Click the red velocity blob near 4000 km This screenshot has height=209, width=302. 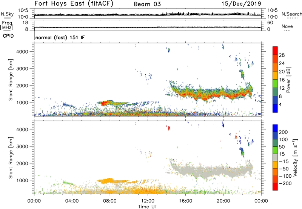tap(169, 128)
